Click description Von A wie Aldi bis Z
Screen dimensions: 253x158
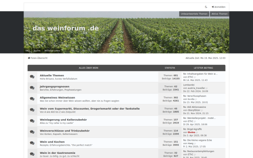[x=58, y=112]
